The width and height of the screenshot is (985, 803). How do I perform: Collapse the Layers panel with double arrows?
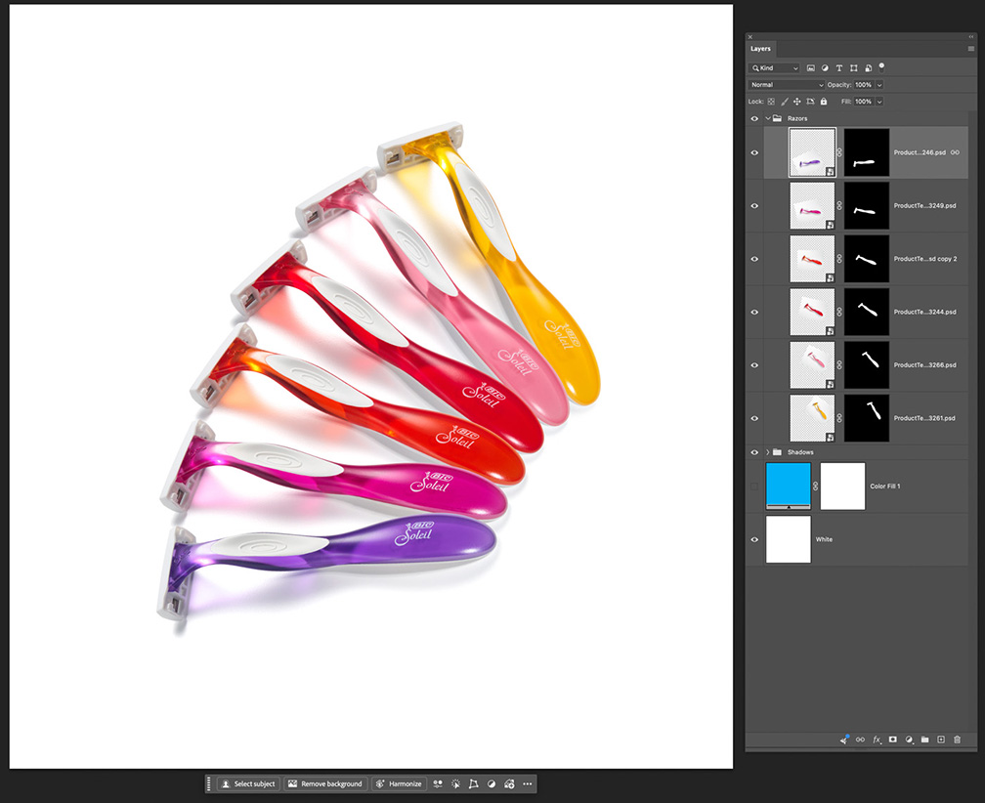tap(971, 37)
